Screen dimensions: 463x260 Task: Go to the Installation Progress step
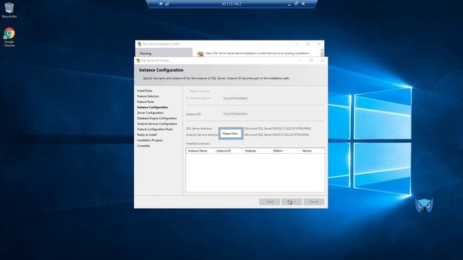(x=150, y=140)
